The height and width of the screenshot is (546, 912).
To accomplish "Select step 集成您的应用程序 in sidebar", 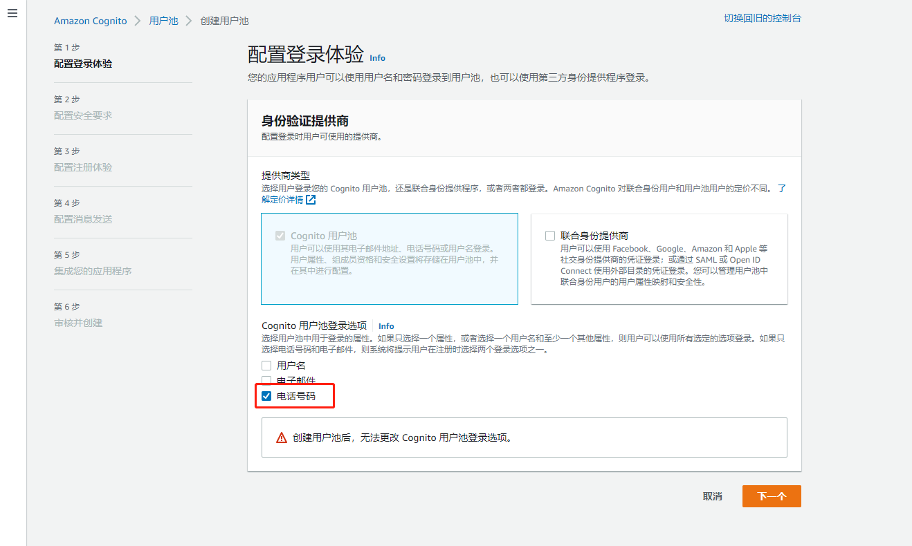I will (93, 271).
